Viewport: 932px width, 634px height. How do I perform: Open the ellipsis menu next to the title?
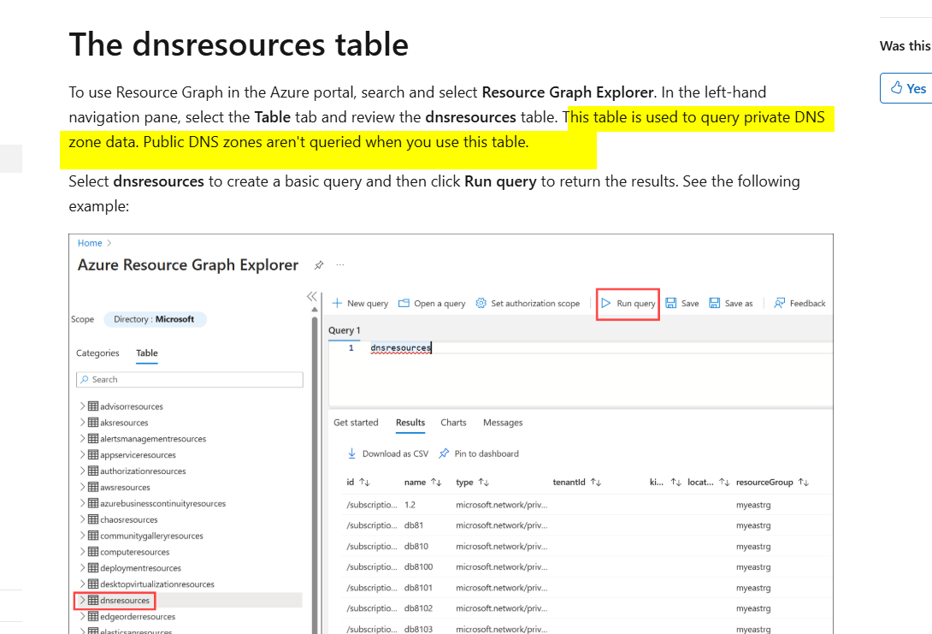(x=340, y=264)
